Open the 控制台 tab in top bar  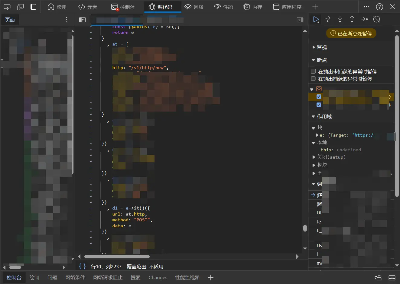coord(123,7)
